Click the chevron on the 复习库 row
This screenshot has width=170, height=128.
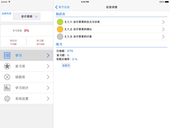pos(48,66)
